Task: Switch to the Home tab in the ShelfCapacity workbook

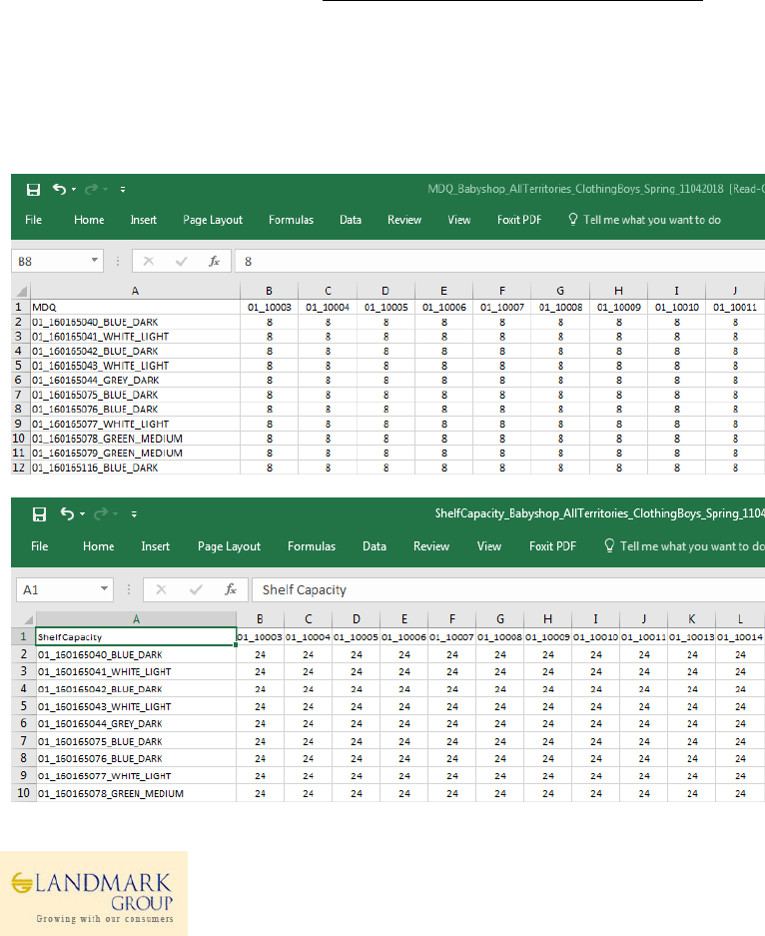Action: pyautogui.click(x=99, y=546)
